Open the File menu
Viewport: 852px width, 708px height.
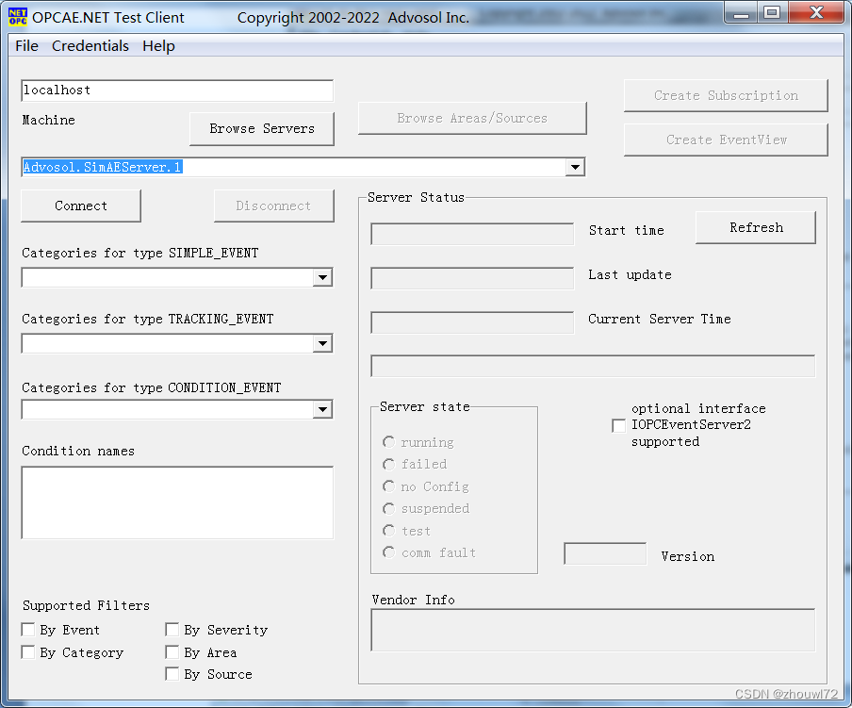coord(26,46)
